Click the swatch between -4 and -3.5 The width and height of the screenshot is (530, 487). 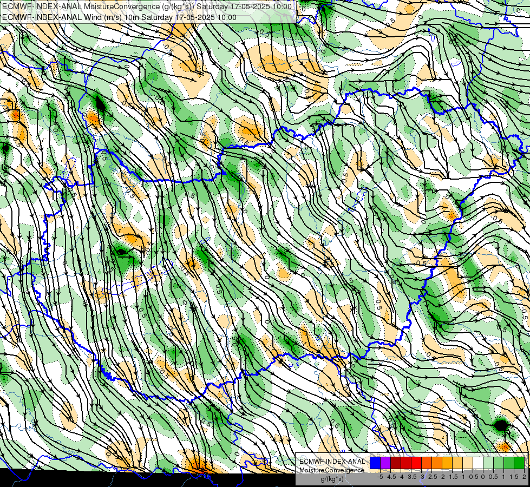tap(406, 463)
